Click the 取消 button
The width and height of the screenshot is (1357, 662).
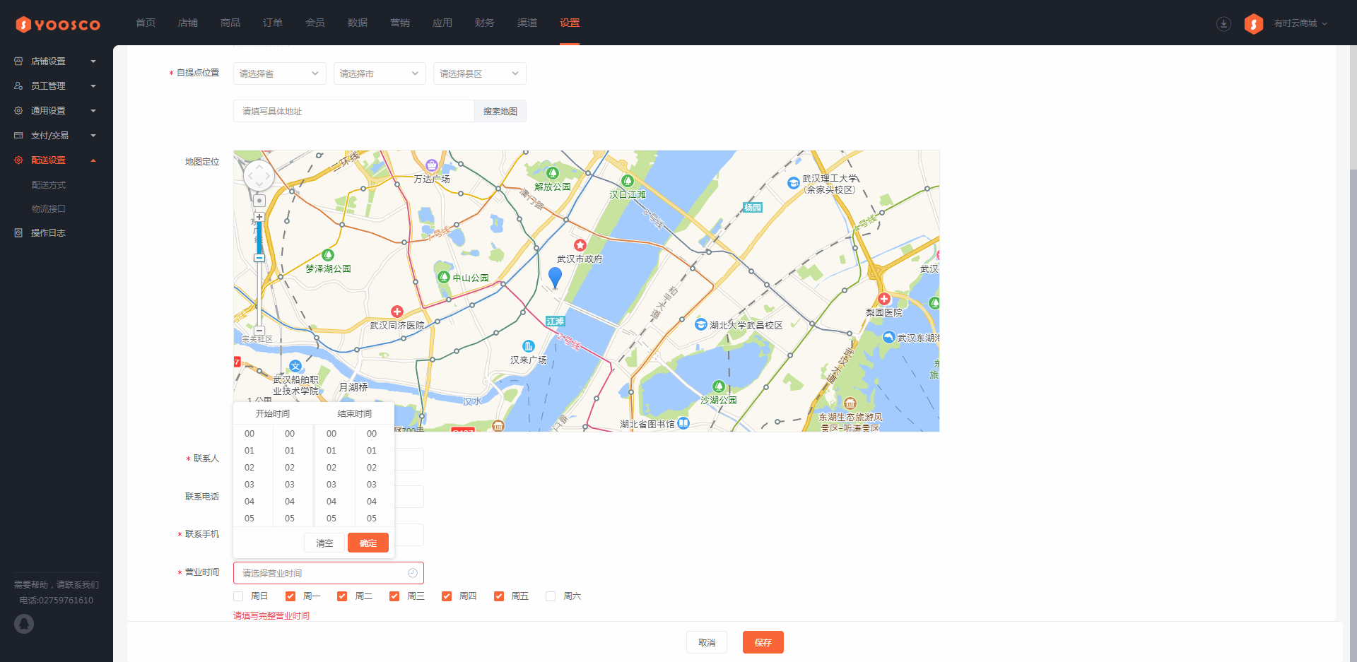[707, 642]
